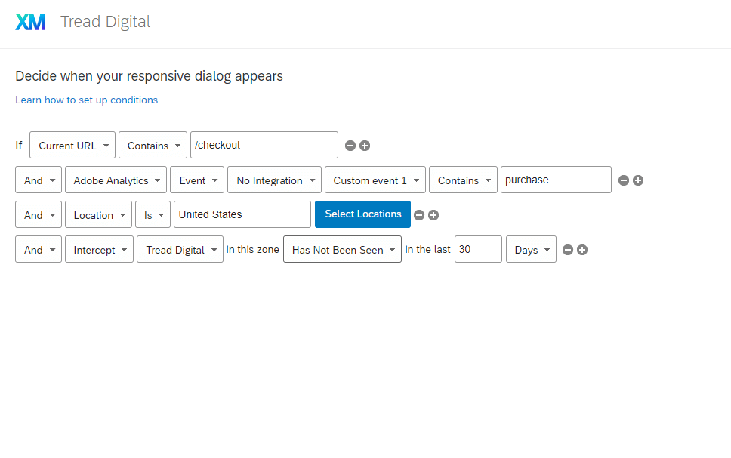
Task: Click the XM logo
Action: (x=31, y=22)
